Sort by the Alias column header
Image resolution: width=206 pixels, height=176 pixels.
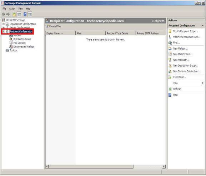tap(91, 33)
